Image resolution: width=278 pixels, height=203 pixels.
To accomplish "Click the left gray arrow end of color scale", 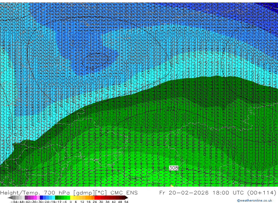I will [x=10, y=198].
